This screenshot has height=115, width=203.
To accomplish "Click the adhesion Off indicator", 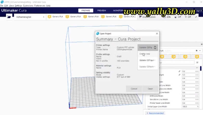I will click(x=188, y=17).
